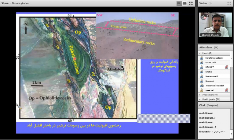Click HEYHAT's muted microphone icon
Screen dimensions: 234x140
click(226, 67)
